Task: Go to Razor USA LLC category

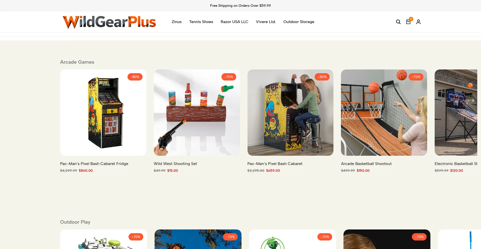Action: coord(234,22)
